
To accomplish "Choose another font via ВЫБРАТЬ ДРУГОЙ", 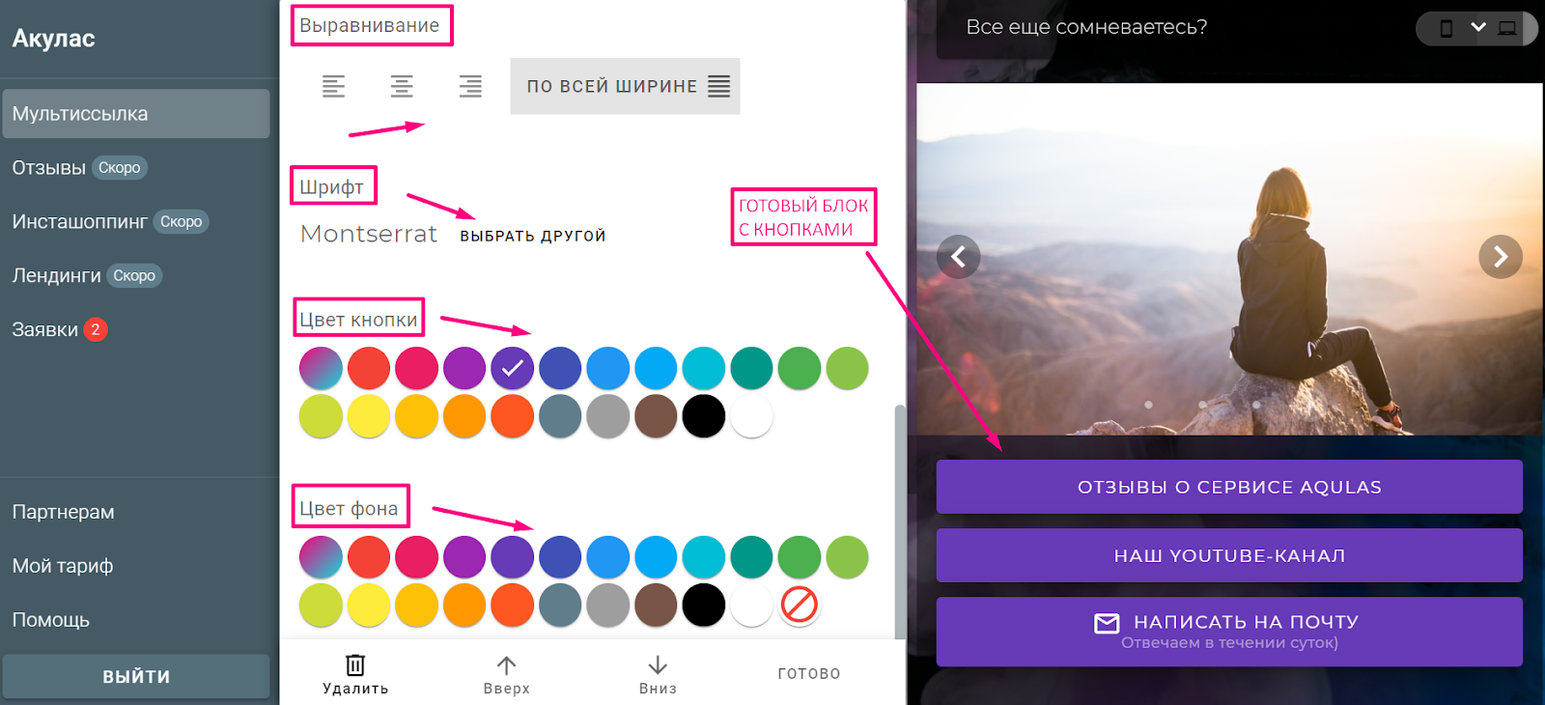I will [x=533, y=236].
